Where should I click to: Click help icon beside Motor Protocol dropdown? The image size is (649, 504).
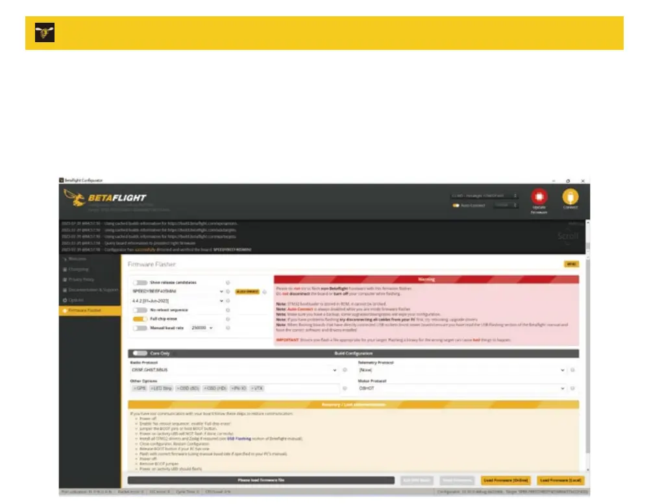[572, 388]
